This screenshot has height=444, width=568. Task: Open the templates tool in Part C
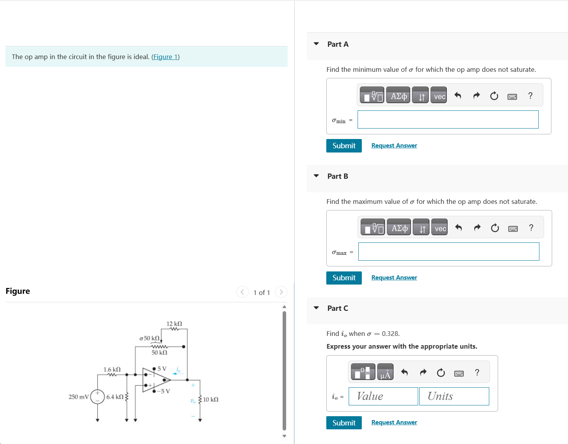tap(363, 371)
